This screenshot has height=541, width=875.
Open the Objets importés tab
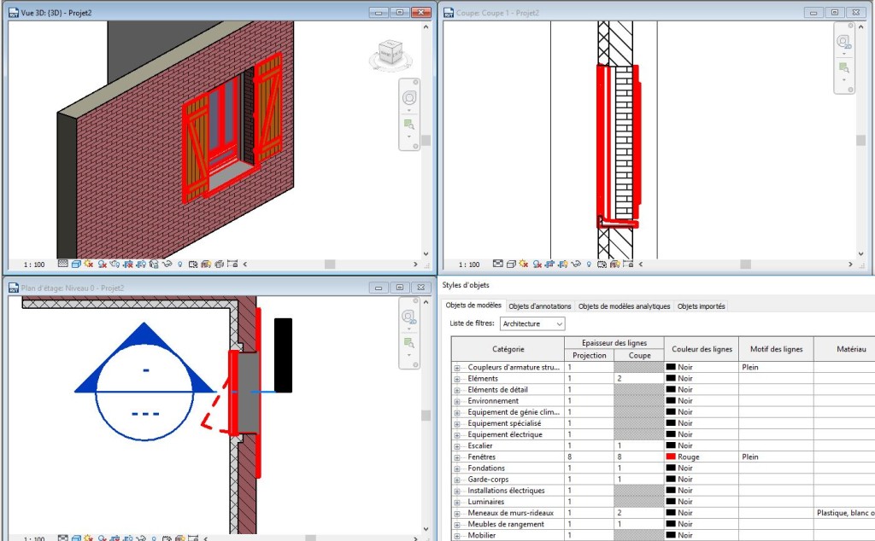click(x=700, y=305)
